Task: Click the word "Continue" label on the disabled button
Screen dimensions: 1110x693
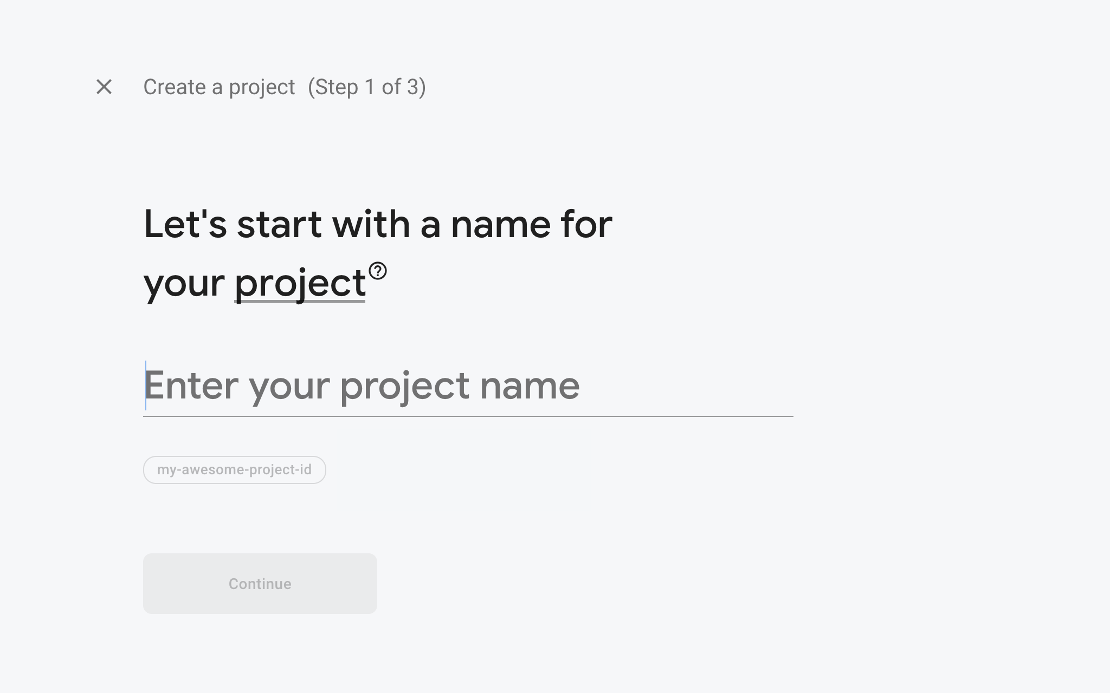Action: (x=260, y=584)
